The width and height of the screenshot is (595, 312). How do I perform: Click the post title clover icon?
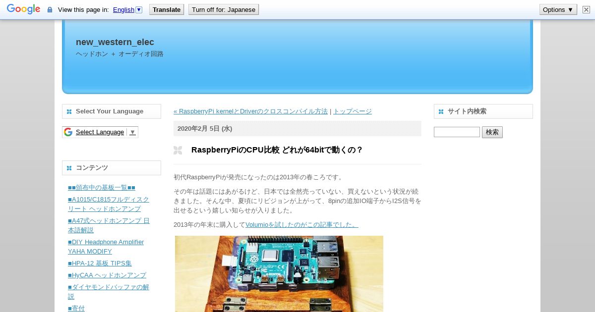tap(178, 150)
